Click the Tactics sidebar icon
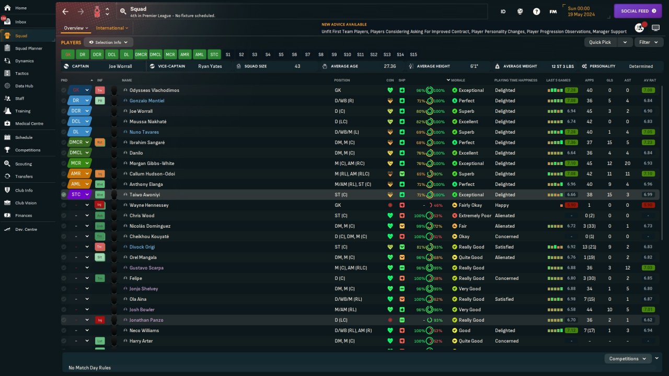The height and width of the screenshot is (376, 669). pos(7,73)
